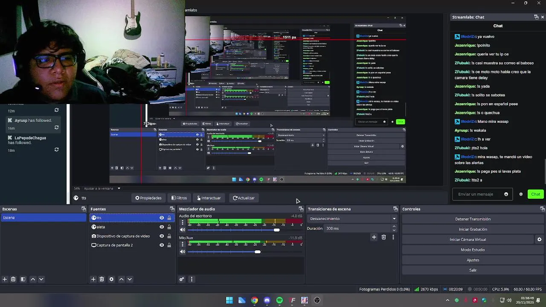Toggle visibility of tts source
This screenshot has width=546, height=307.
click(162, 218)
